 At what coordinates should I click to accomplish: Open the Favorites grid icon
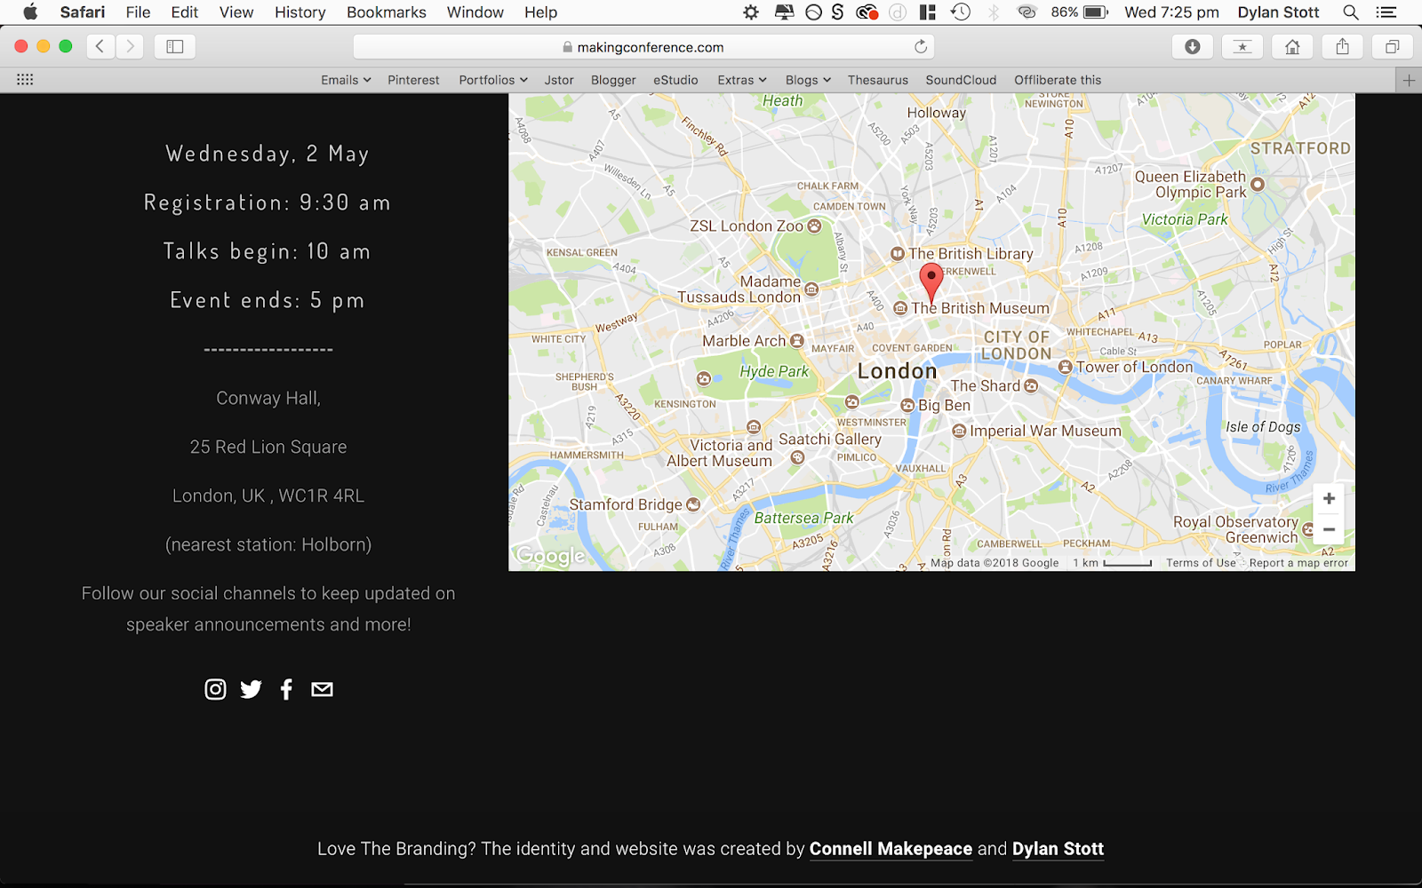tap(25, 80)
